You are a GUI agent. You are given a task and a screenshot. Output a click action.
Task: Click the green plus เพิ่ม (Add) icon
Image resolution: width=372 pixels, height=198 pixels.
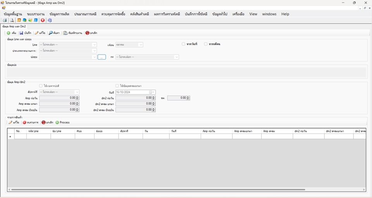click(9, 33)
